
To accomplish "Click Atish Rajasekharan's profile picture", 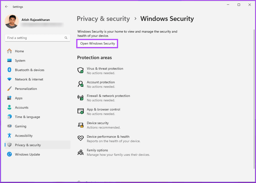I will (x=12, y=21).
